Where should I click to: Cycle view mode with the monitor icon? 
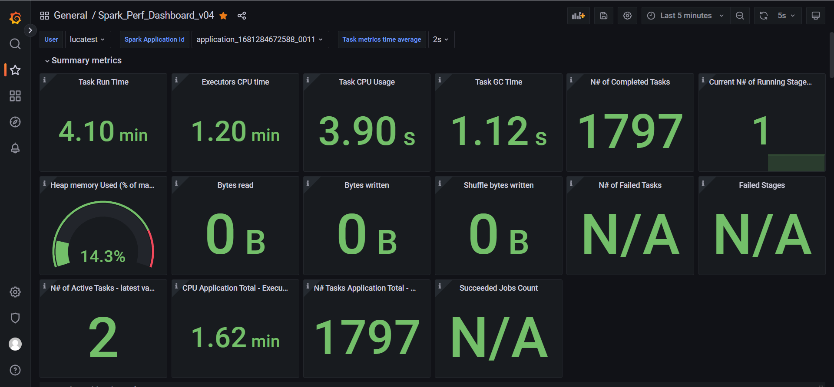pyautogui.click(x=816, y=16)
